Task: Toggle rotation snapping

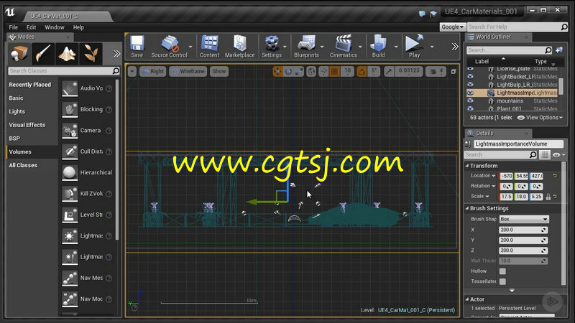Action: pyautogui.click(x=362, y=71)
